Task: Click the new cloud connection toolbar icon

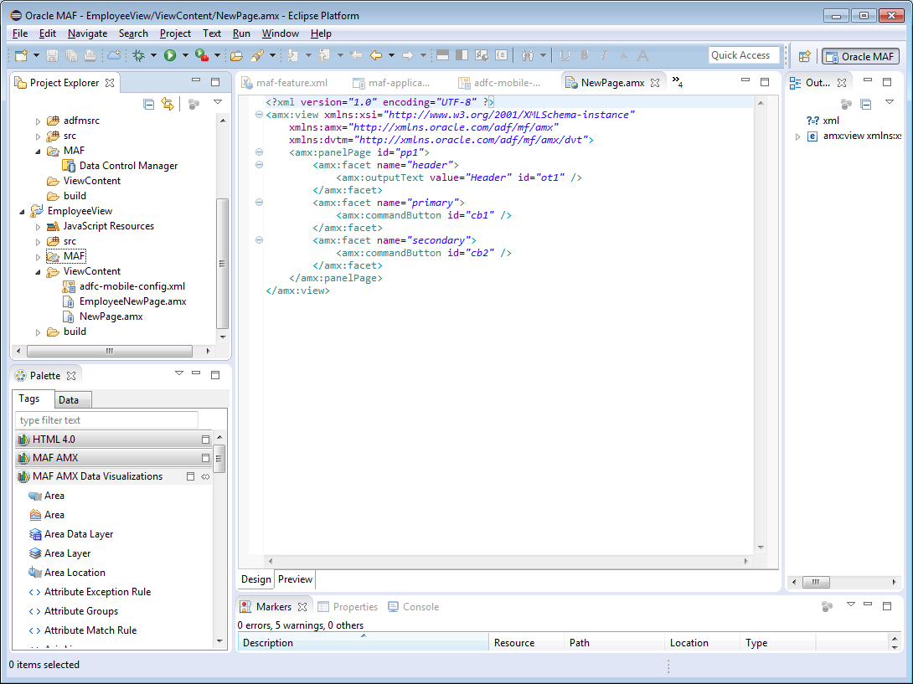Action: 114,55
